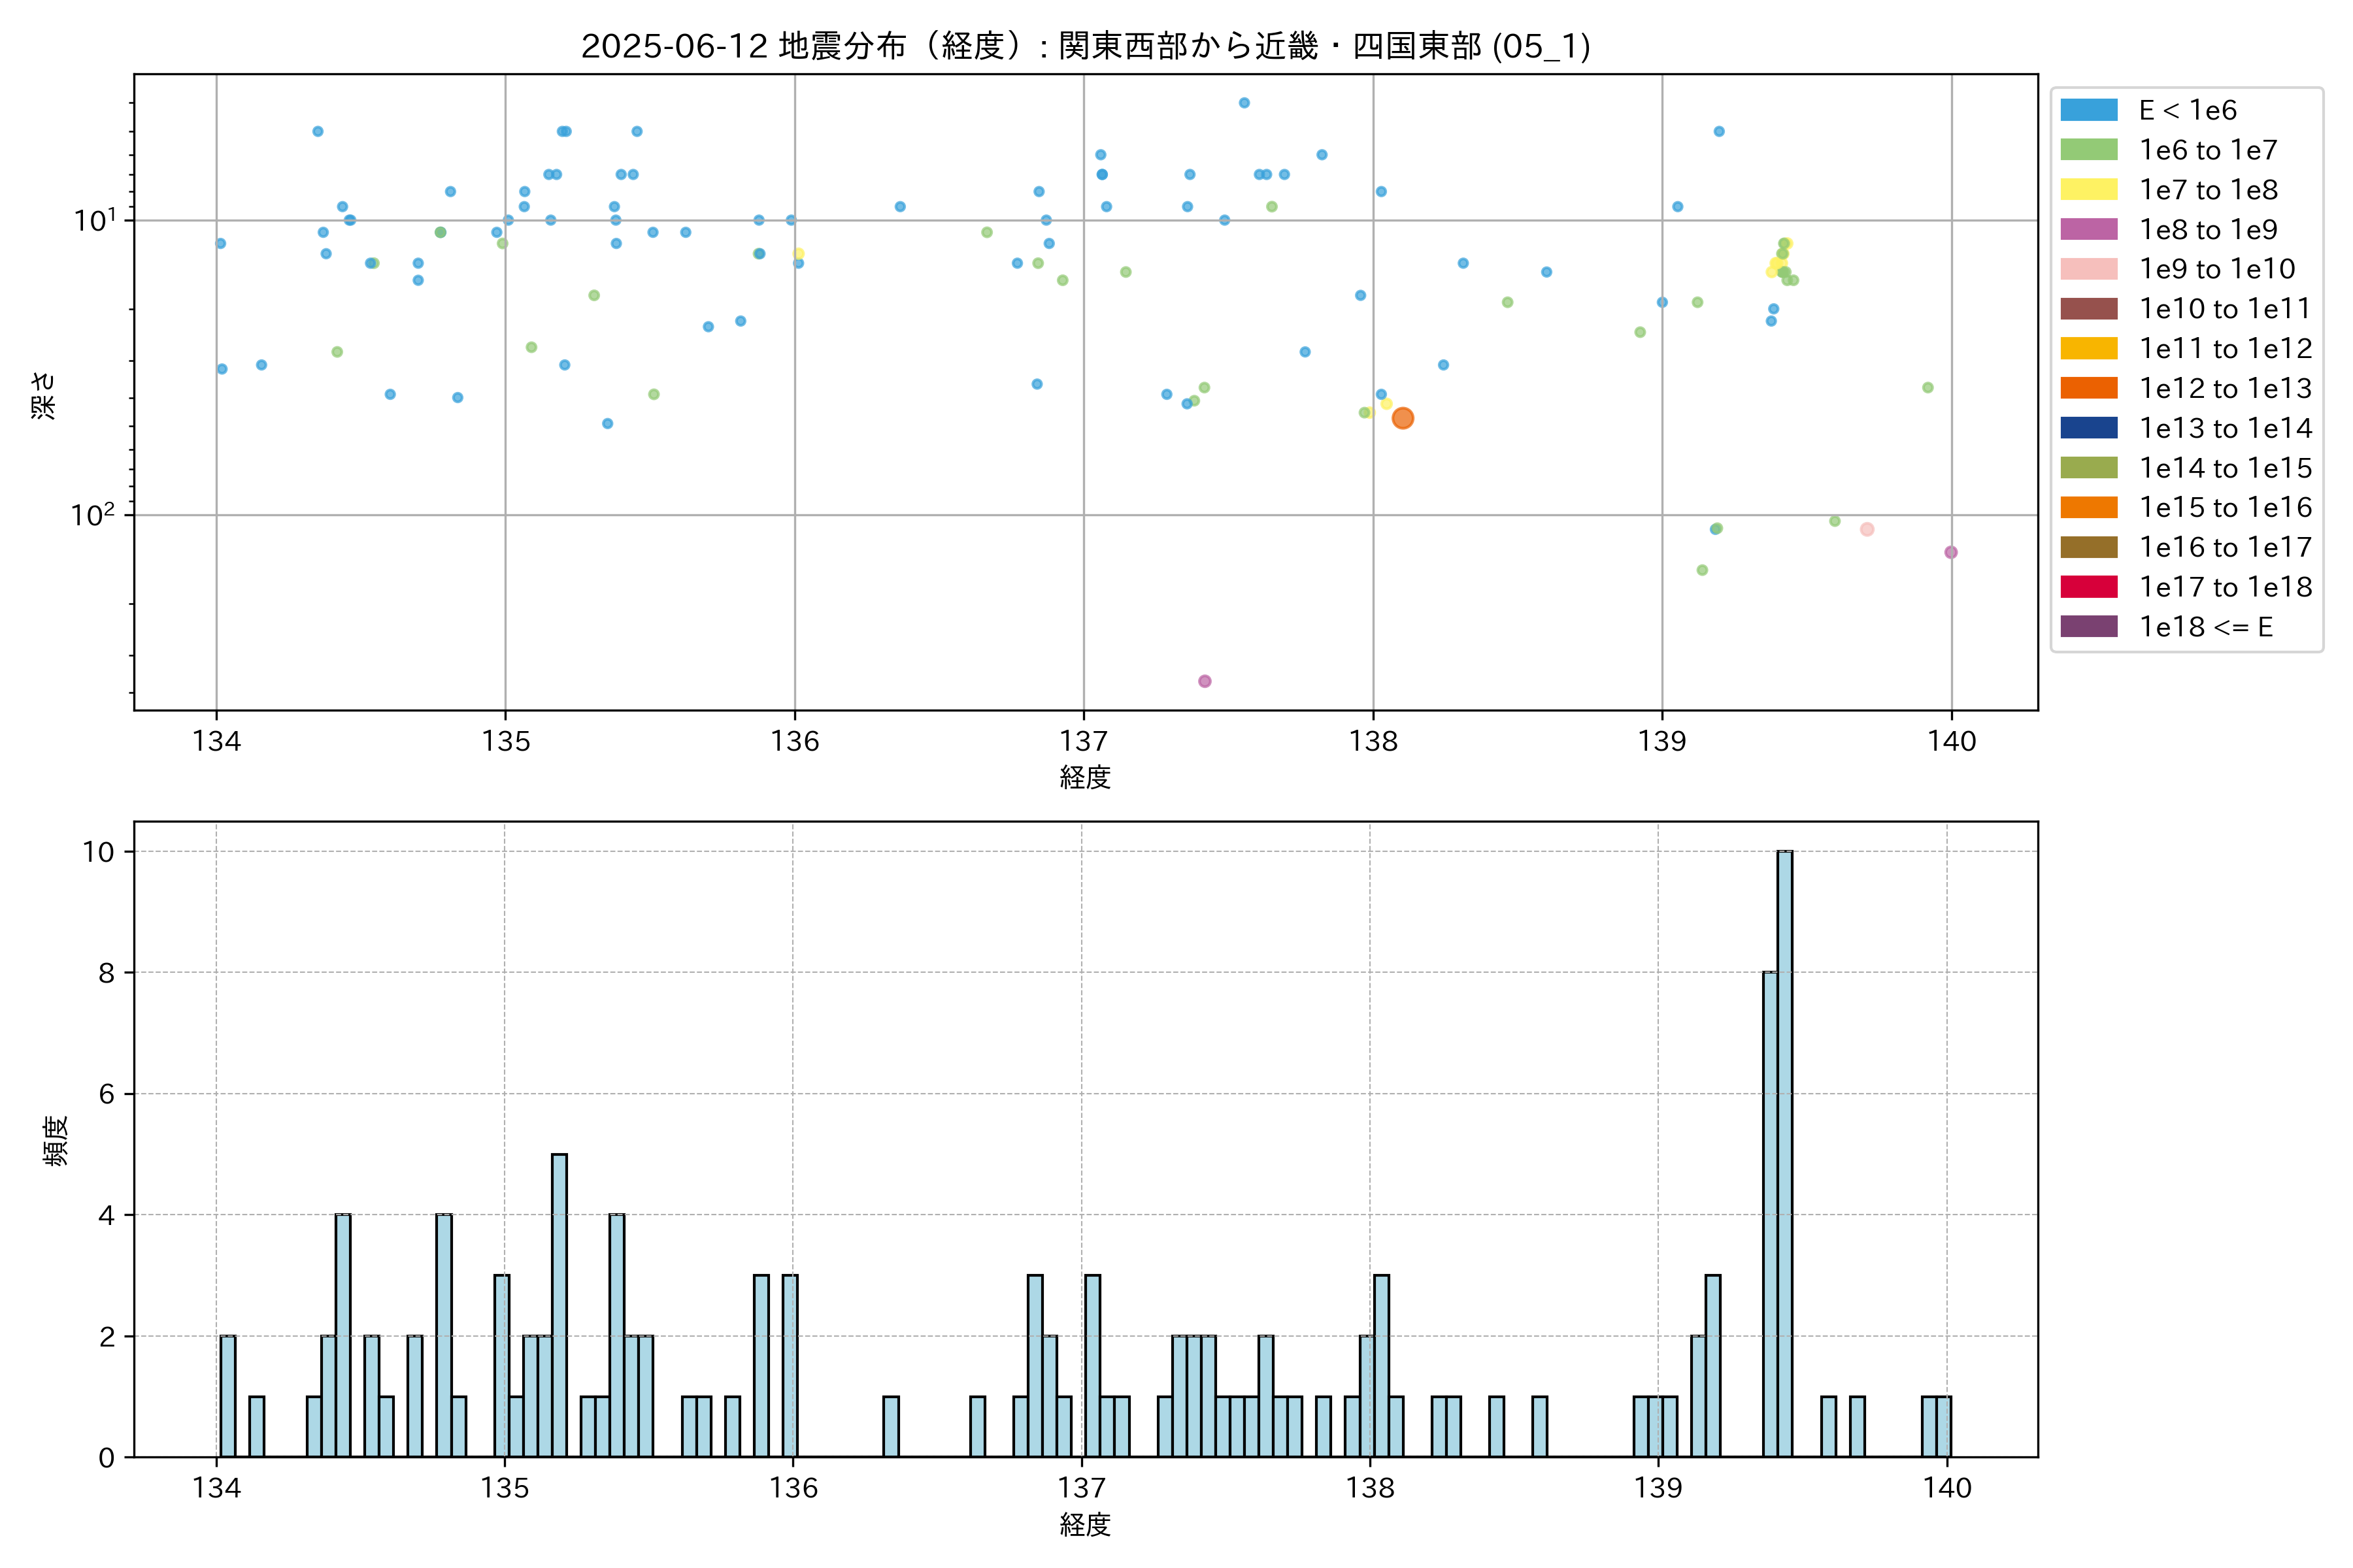Click the pink scatter point near longitude 139.7
Screen dimensions: 2353x1568
(1867, 529)
